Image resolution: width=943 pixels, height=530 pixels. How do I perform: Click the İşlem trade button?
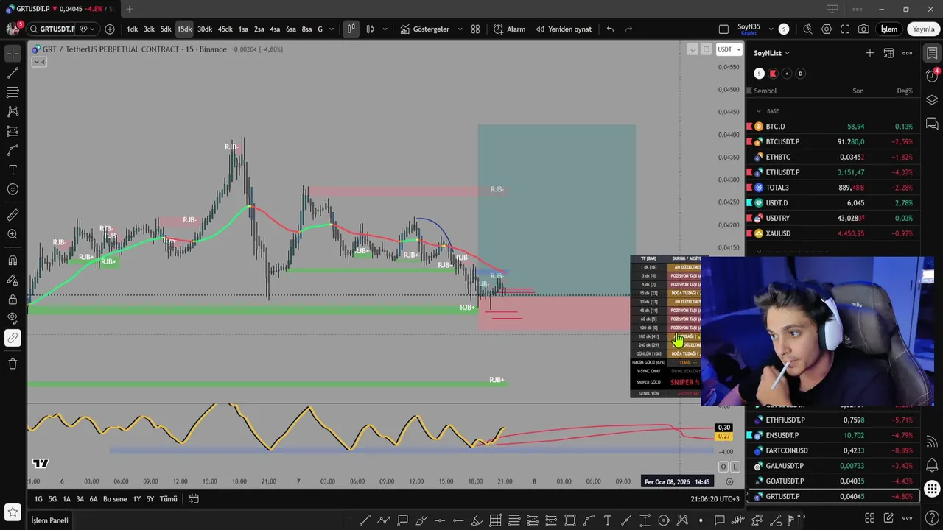pos(889,29)
